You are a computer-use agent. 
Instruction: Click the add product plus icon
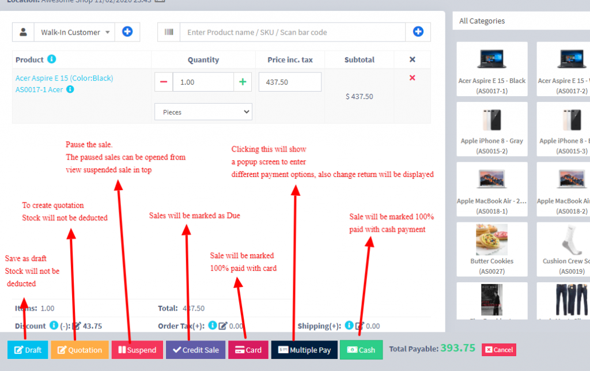tap(418, 32)
